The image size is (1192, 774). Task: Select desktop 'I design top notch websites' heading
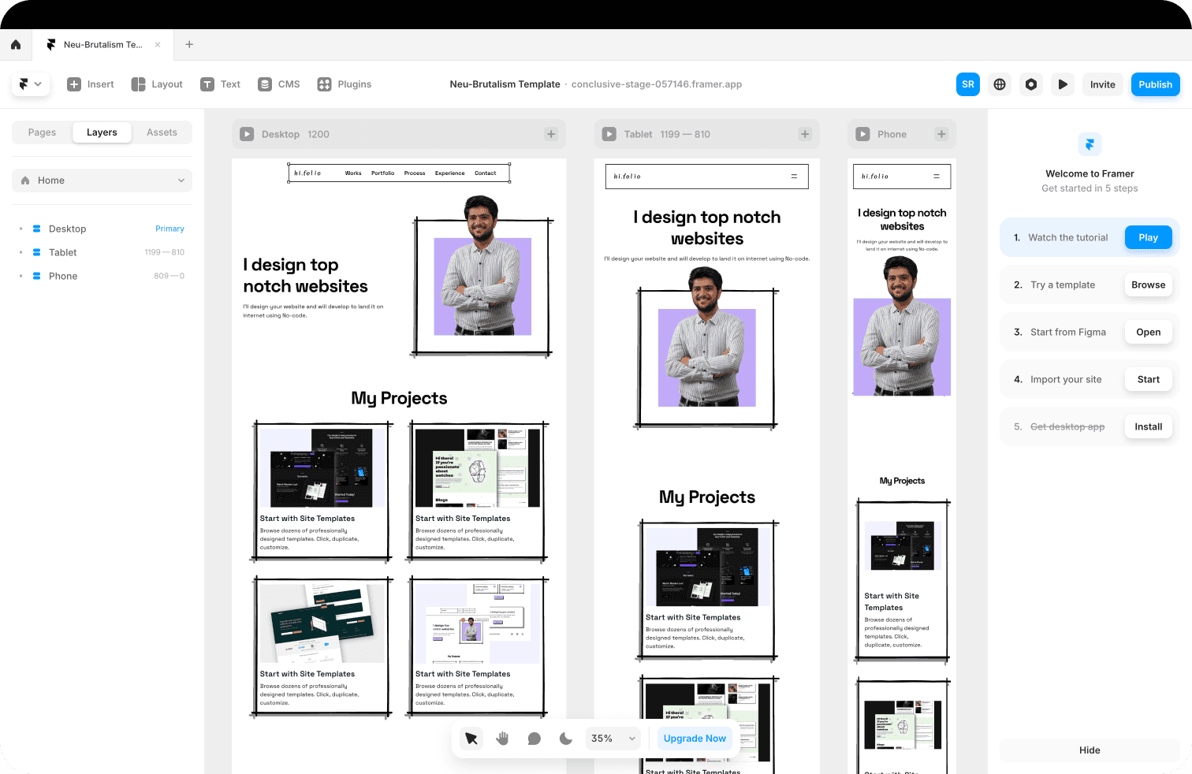(306, 276)
